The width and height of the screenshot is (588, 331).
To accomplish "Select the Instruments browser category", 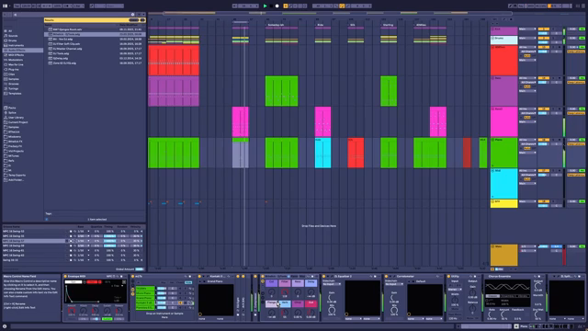I will coord(16,45).
